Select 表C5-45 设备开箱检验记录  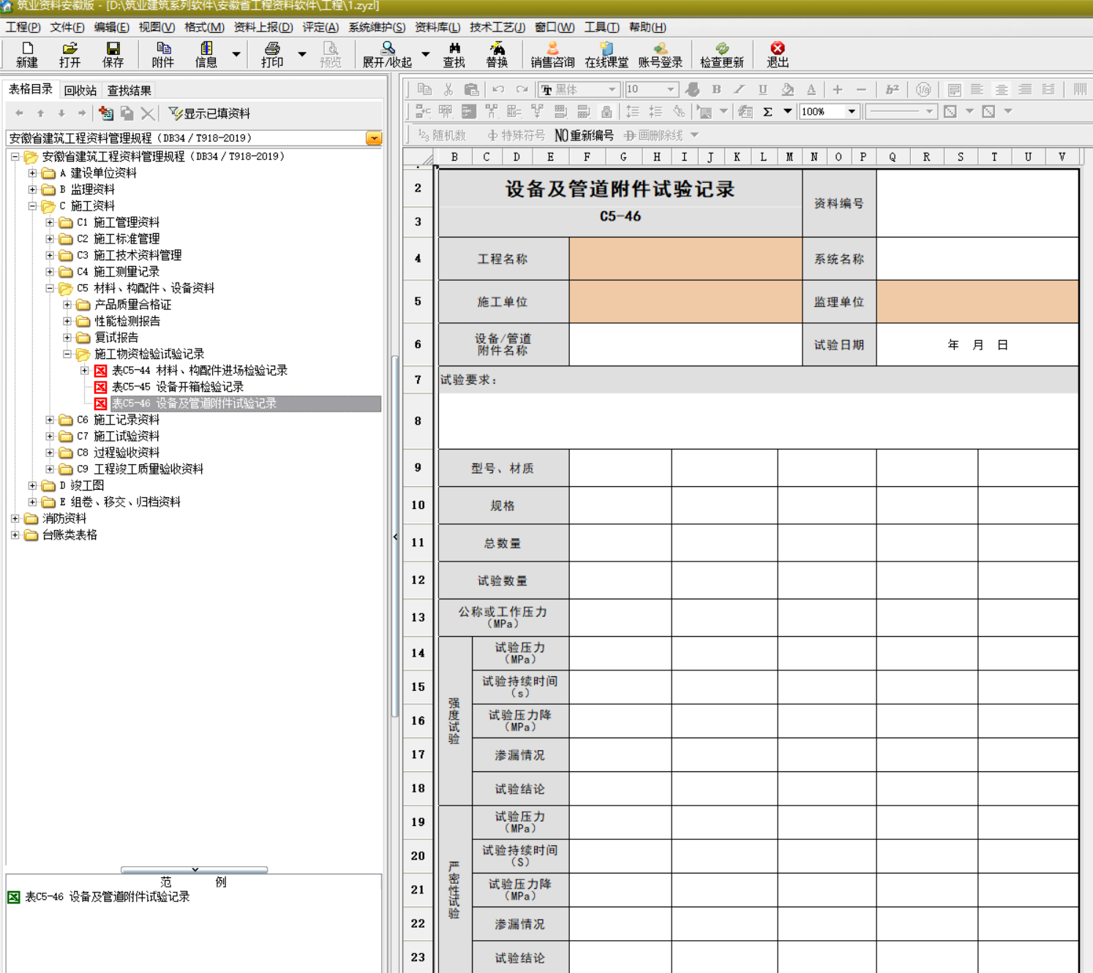pos(177,387)
